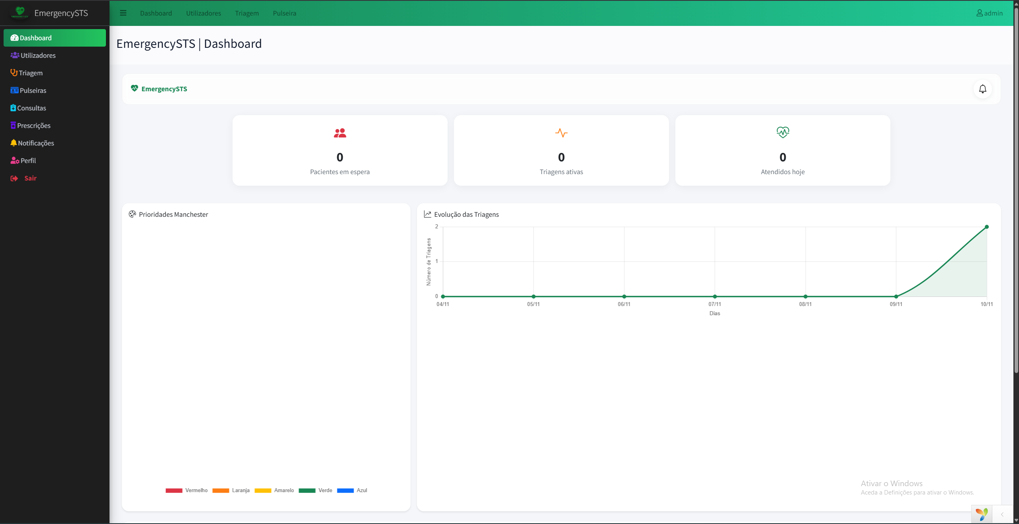Open Prescrições sidebar entry
This screenshot has height=524, width=1019.
point(33,126)
